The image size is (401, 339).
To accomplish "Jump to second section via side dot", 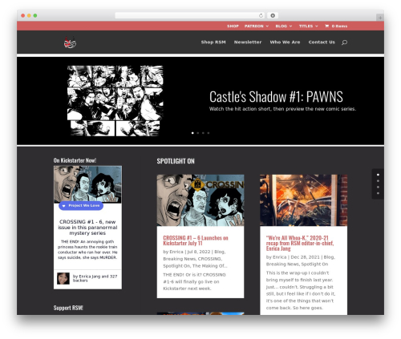I will tap(378, 181).
